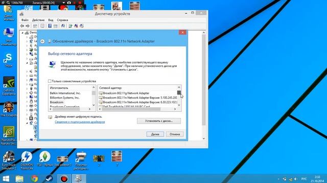Click down arrow of network adapter list scrollbar

point(179,105)
